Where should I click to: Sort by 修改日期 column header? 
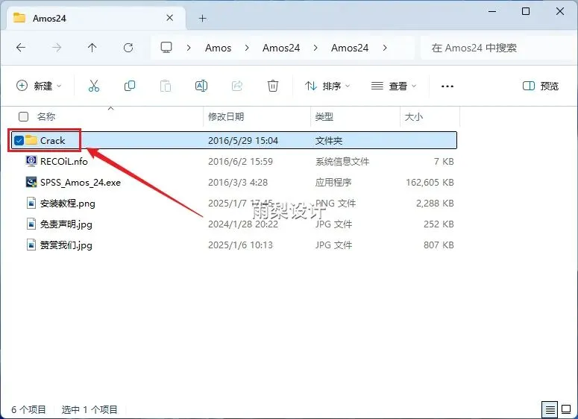point(226,116)
